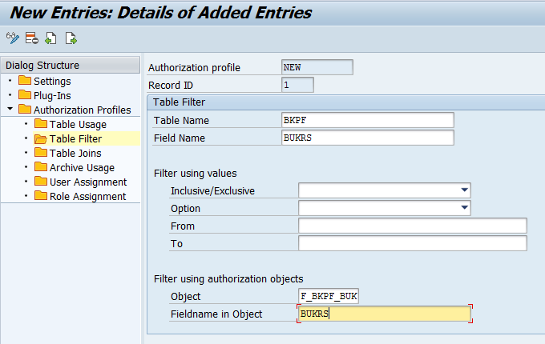Click the Object field F_BKPF_BUK
This screenshot has width=545, height=344.
coord(329,296)
